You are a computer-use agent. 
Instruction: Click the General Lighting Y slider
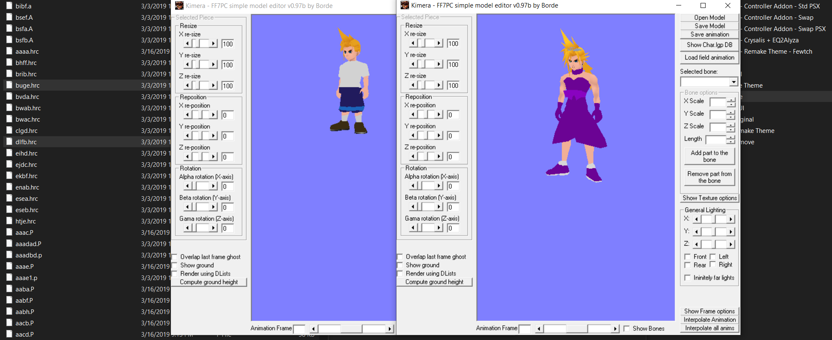(714, 232)
